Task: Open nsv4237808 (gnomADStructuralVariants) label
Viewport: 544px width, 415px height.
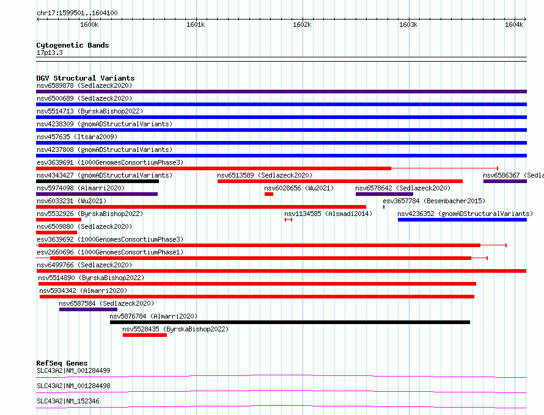Action: pos(105,150)
